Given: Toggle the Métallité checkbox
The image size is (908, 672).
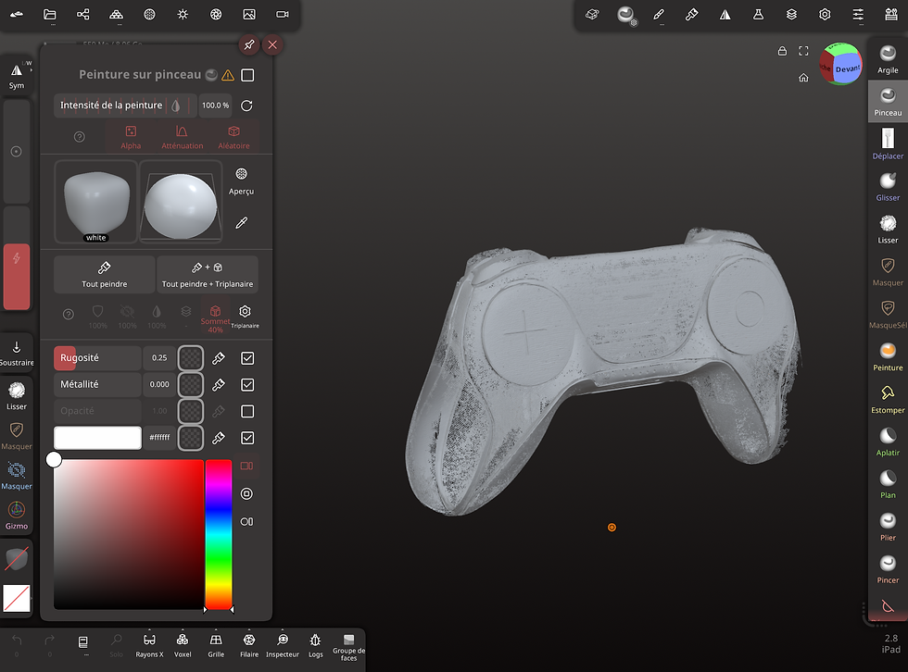Looking at the screenshot, I should coord(247,384).
